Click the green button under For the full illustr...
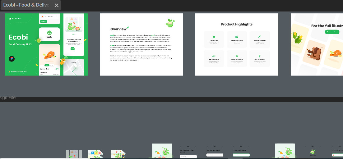The width and height of the screenshot is (343, 159). [332, 32]
